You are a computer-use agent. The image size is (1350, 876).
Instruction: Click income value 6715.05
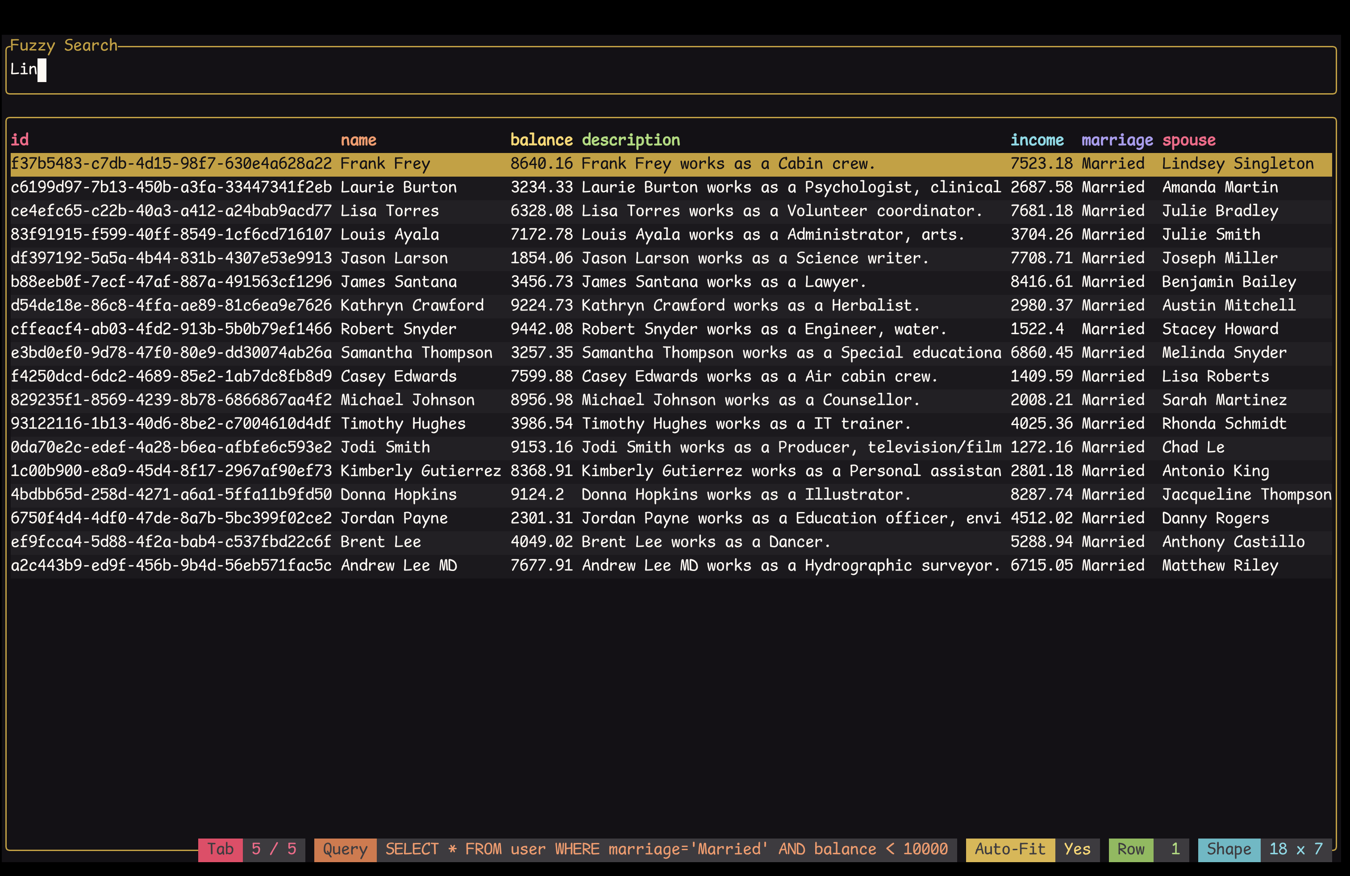1042,566
